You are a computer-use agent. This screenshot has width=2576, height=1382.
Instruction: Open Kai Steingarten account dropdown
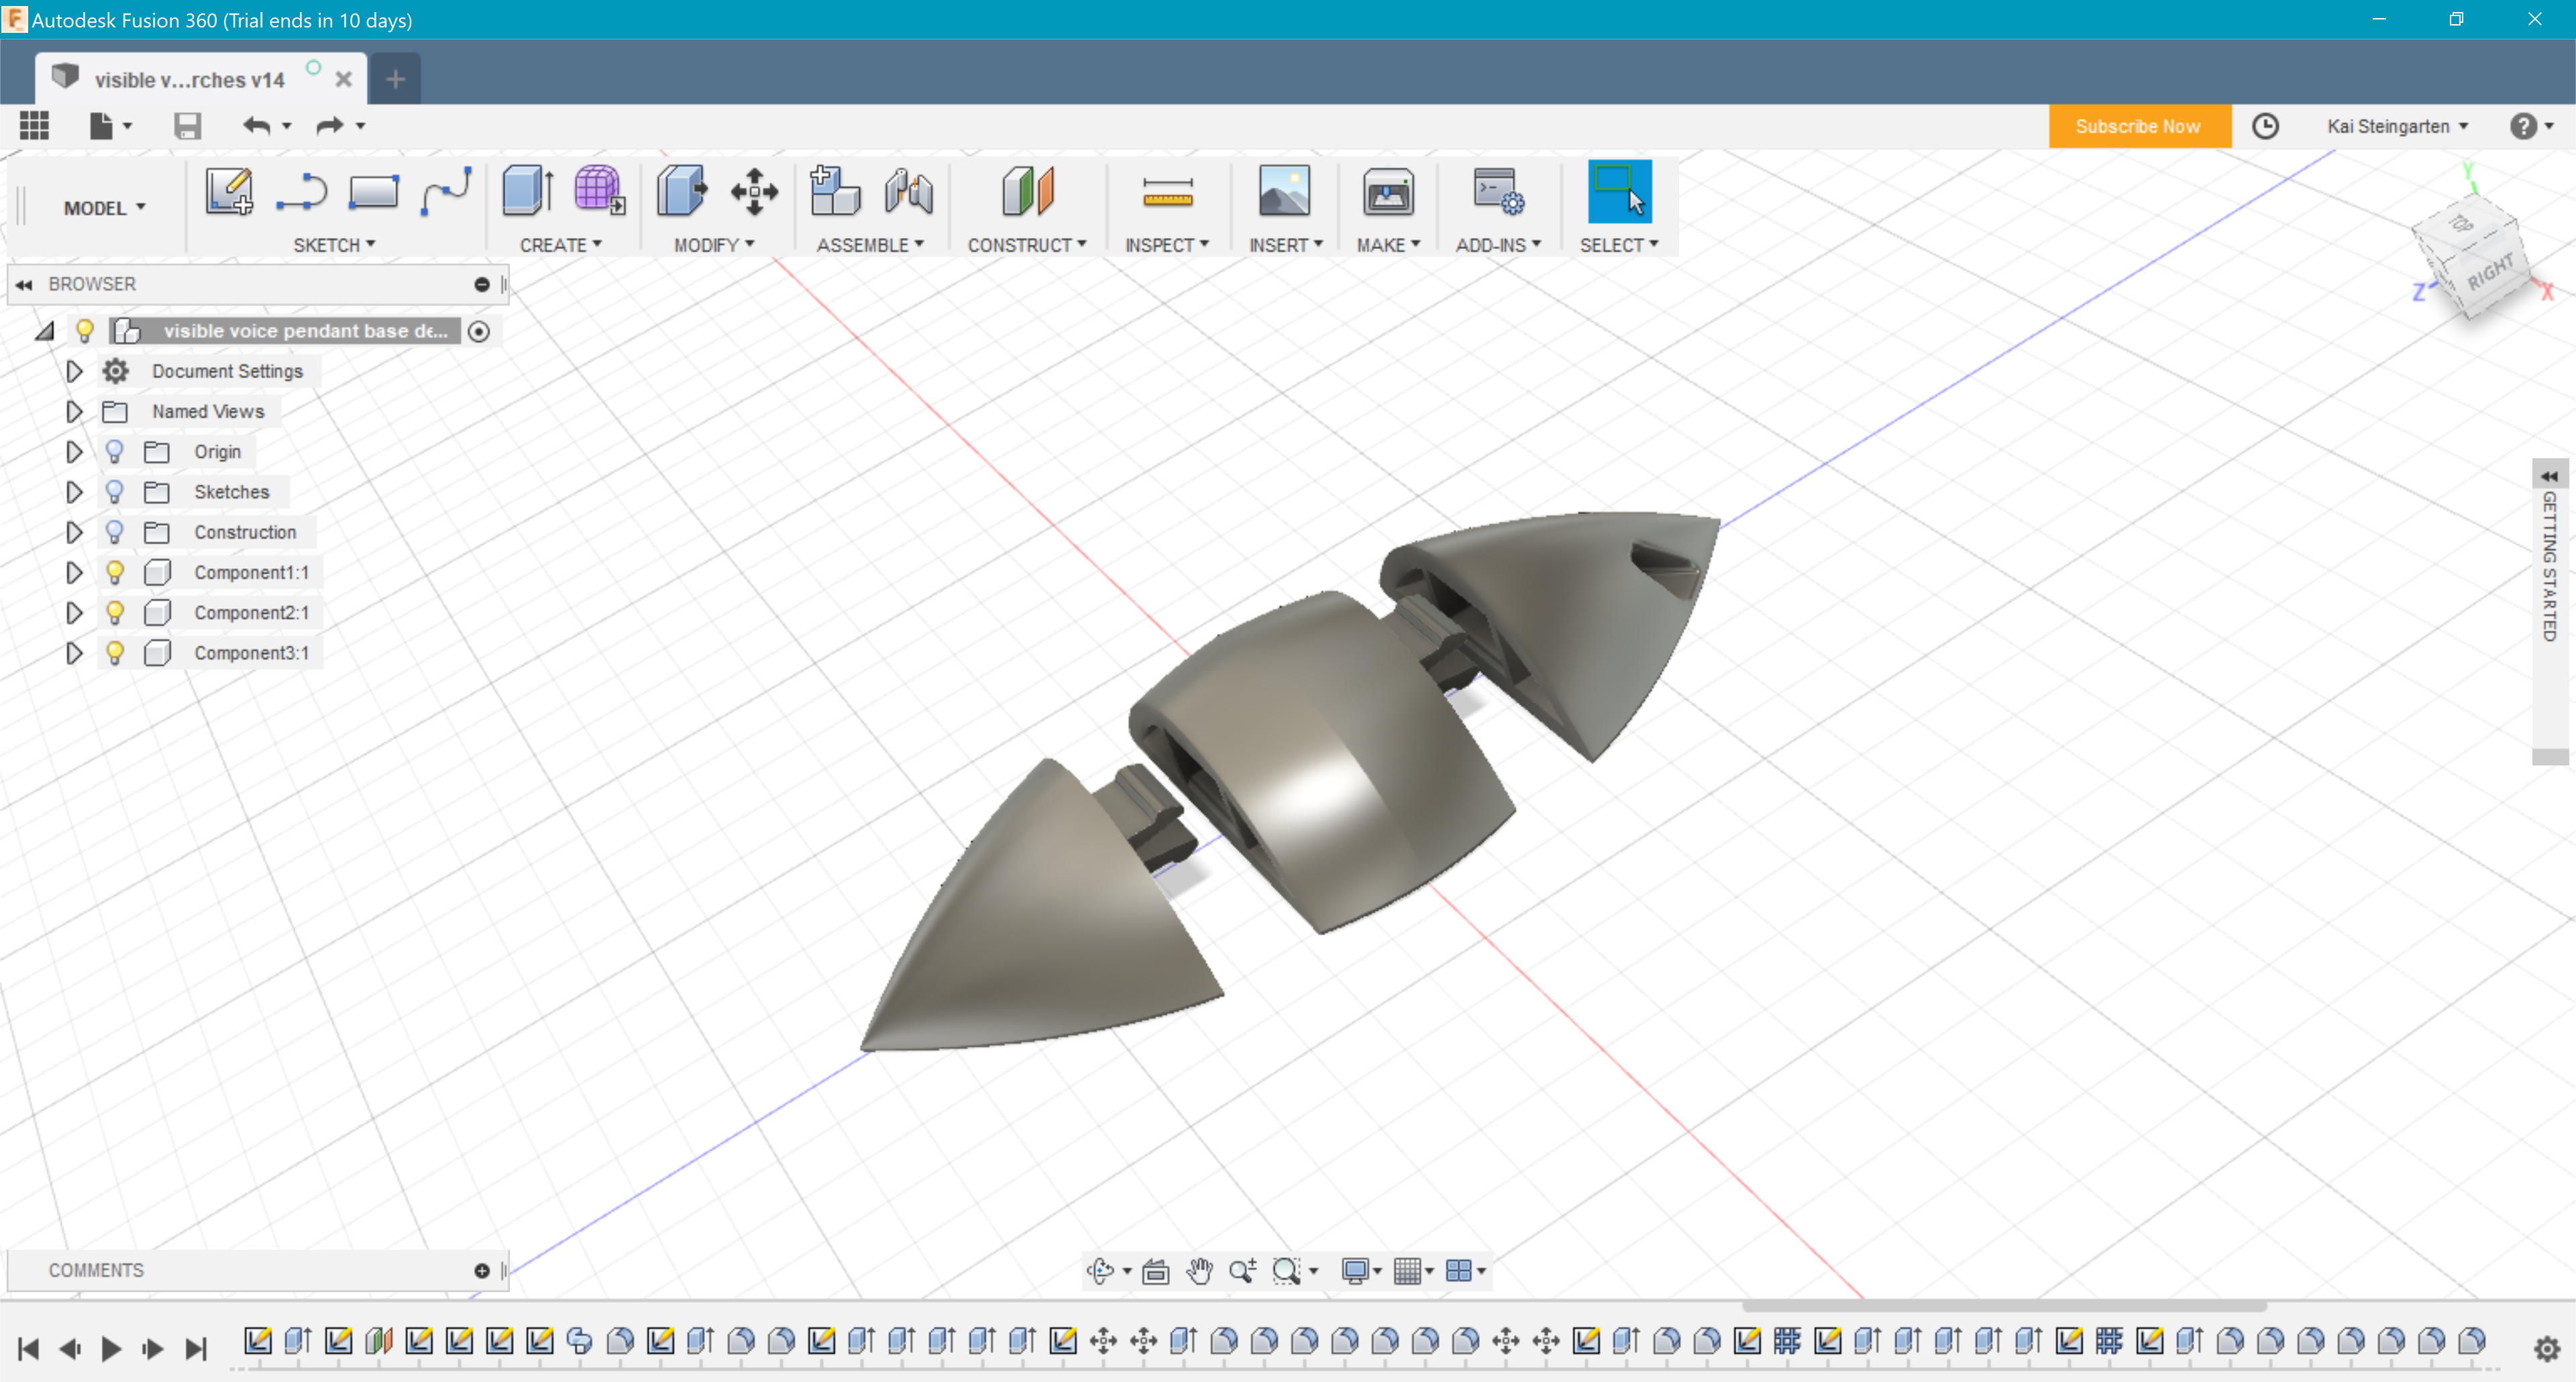point(2397,126)
